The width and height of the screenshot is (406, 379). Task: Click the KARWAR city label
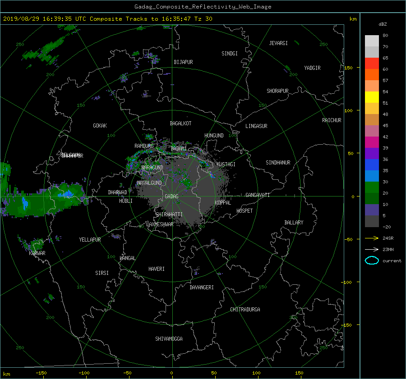point(37,253)
